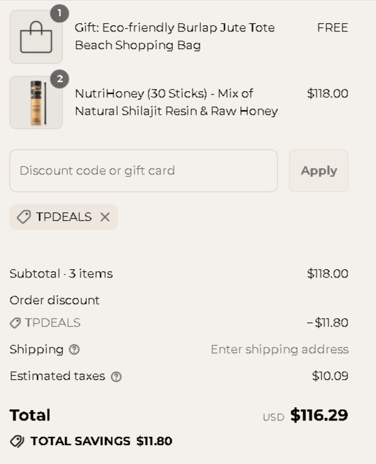Remove the TPDEALS discount code
376x464 pixels.
coord(105,217)
